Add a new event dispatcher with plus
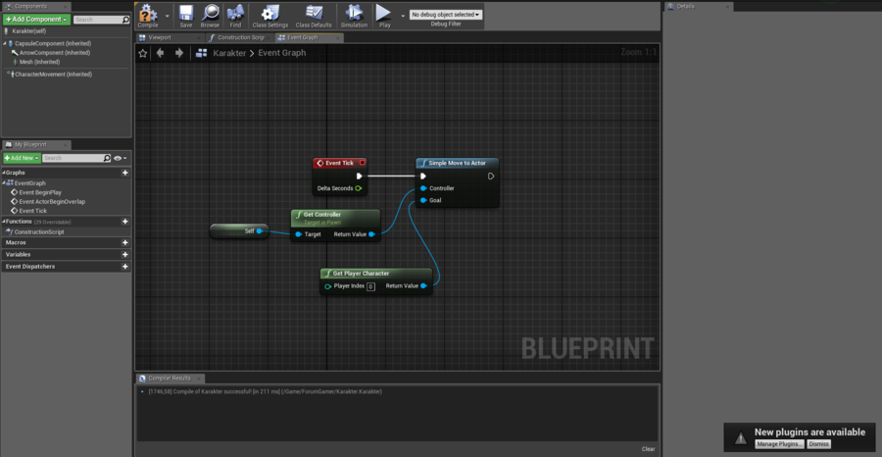 coord(124,266)
